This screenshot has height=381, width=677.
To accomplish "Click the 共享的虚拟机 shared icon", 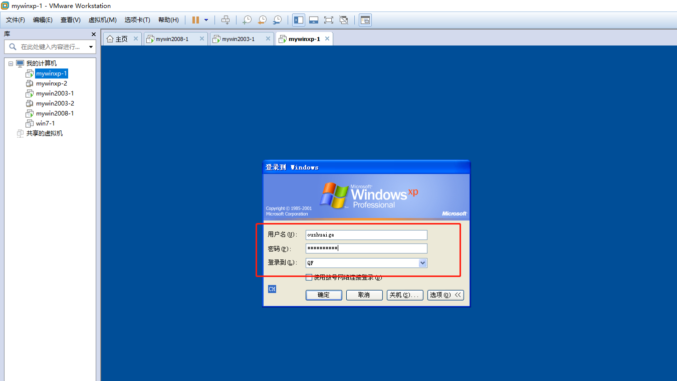I will pos(20,133).
